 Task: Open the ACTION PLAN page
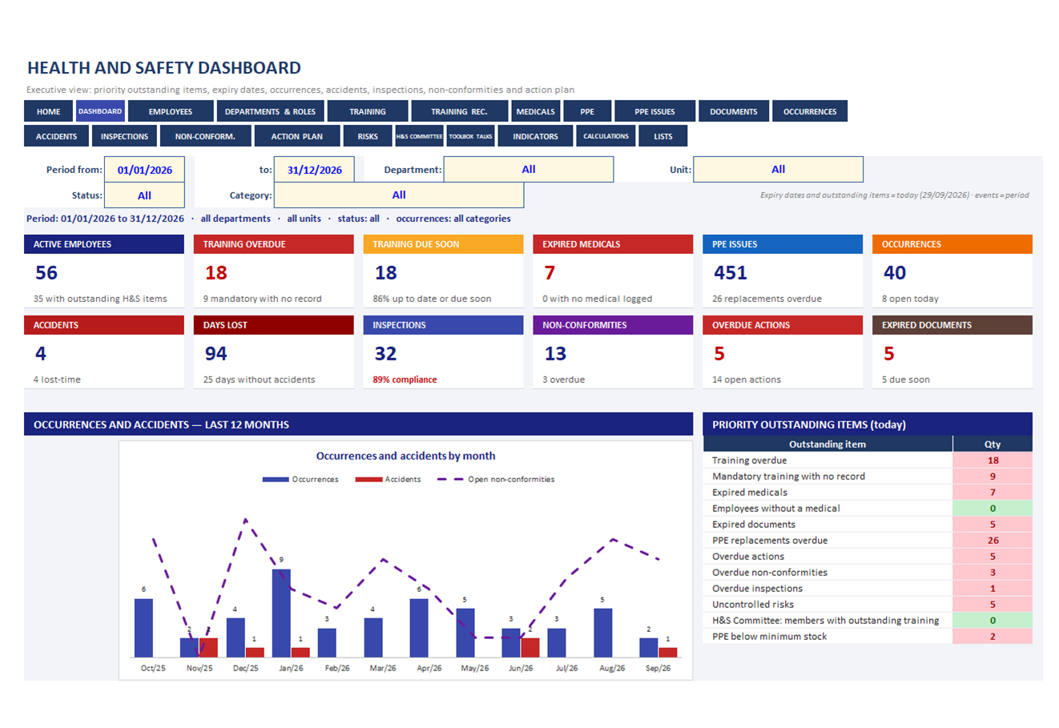[x=296, y=136]
